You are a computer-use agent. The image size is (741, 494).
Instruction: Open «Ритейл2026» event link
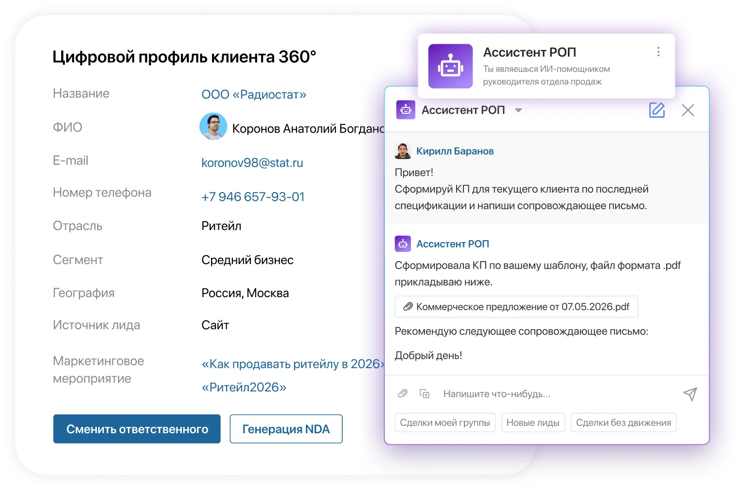pyautogui.click(x=244, y=387)
